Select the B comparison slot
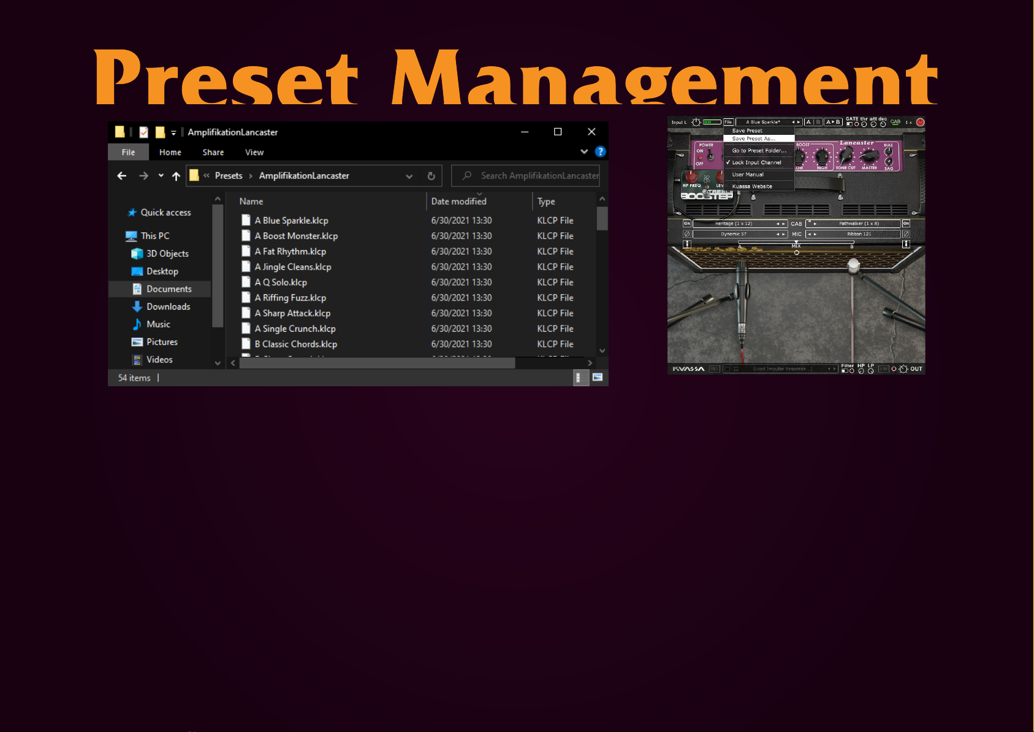Screen dimensions: 1034x732 818,122
